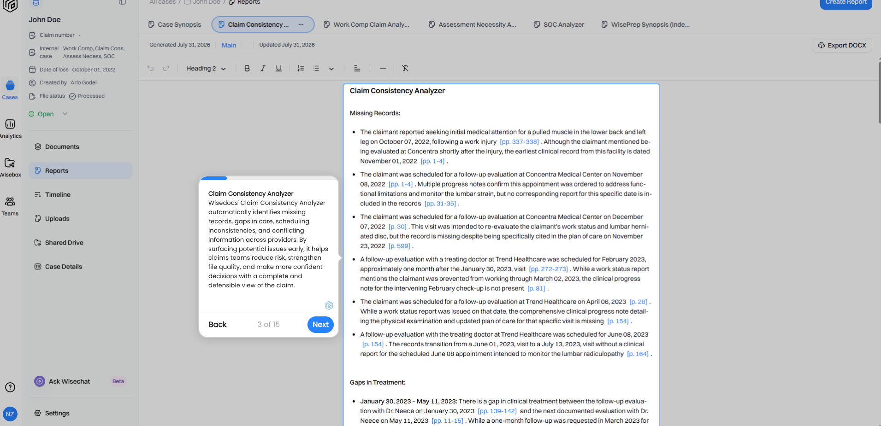The width and height of the screenshot is (881, 426).
Task: Click Back in the tour popup
Action: pos(218,324)
